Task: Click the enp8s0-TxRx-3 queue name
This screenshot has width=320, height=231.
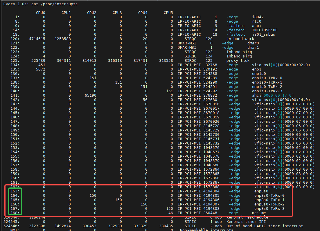Action: coord(269,209)
